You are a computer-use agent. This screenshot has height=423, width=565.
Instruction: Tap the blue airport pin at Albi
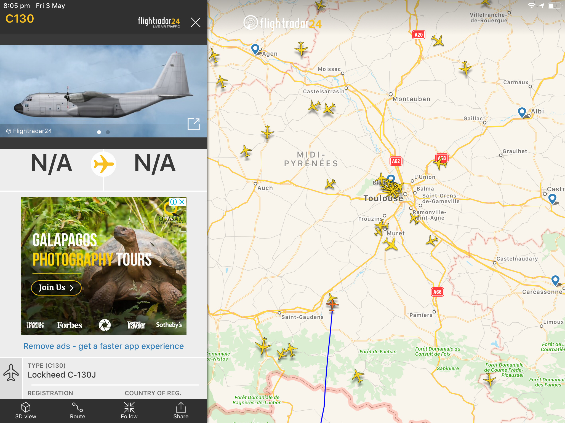(x=522, y=112)
